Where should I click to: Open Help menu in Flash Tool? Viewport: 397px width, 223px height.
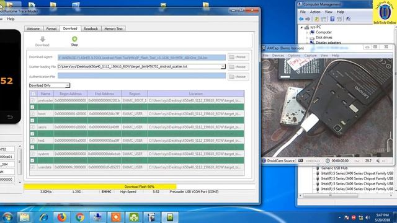(x=11, y=19)
